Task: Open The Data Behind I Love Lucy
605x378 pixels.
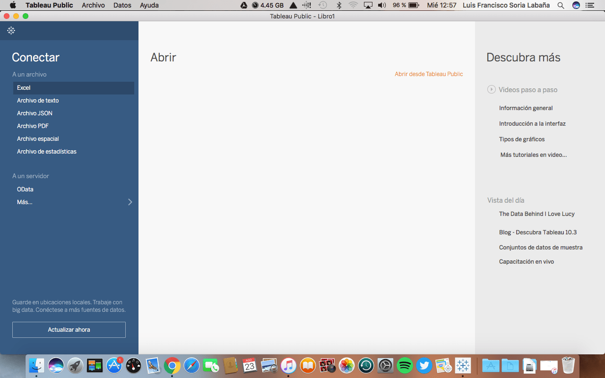Action: pyautogui.click(x=537, y=214)
